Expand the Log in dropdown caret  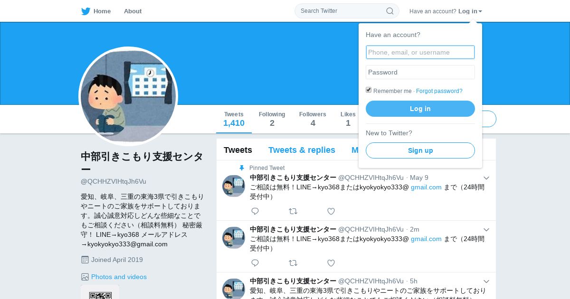(480, 11)
